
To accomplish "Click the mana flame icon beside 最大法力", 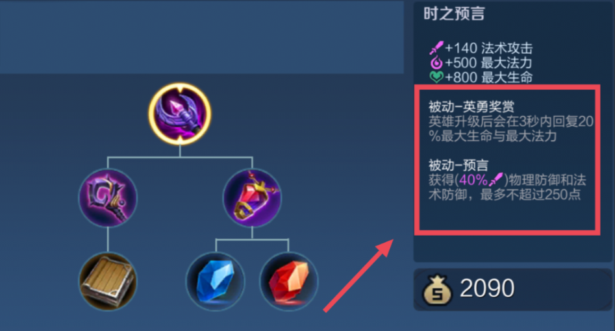I will coord(436,63).
